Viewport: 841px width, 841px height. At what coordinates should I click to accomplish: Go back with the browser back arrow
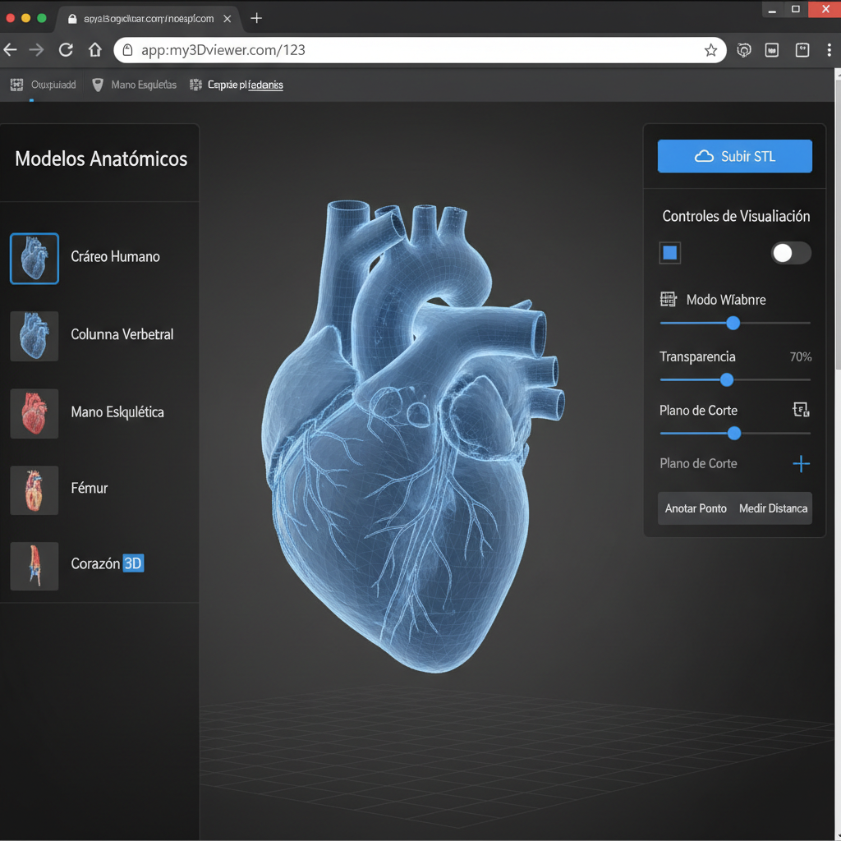click(x=11, y=50)
